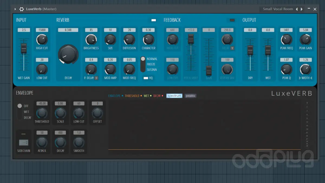This screenshot has width=325, height=183.
Task: Switch to the peaks tab
Action: point(190,96)
